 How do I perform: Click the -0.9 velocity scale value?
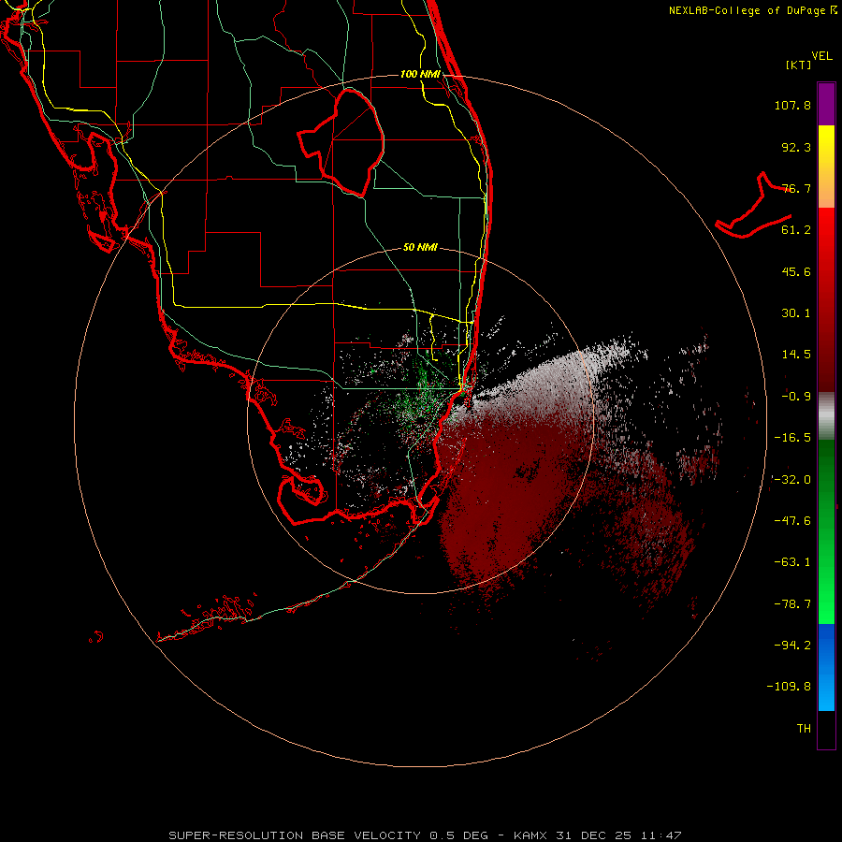tap(796, 397)
